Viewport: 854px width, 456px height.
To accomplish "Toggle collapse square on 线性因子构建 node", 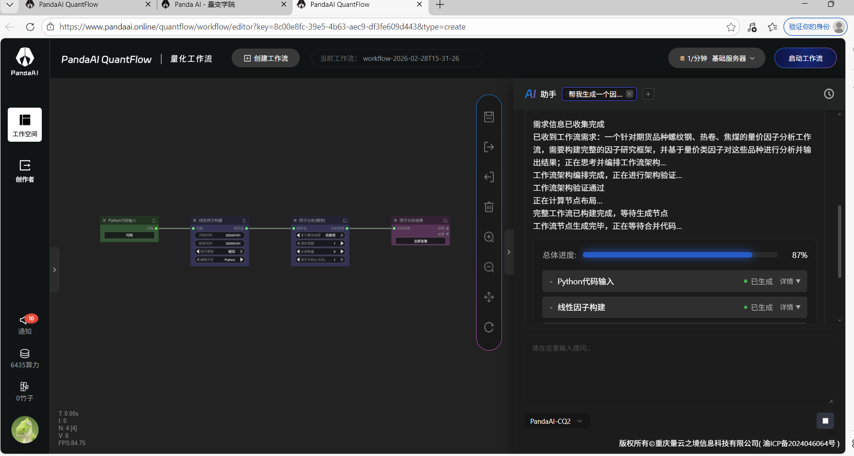I will (x=194, y=220).
